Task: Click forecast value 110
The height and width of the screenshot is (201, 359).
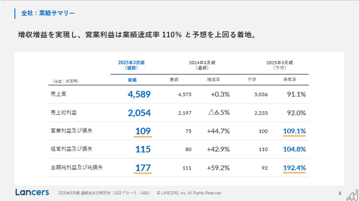Action: click(263, 149)
